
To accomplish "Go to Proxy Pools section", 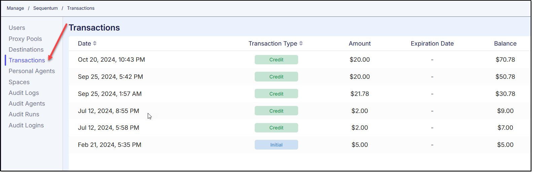I will [25, 39].
